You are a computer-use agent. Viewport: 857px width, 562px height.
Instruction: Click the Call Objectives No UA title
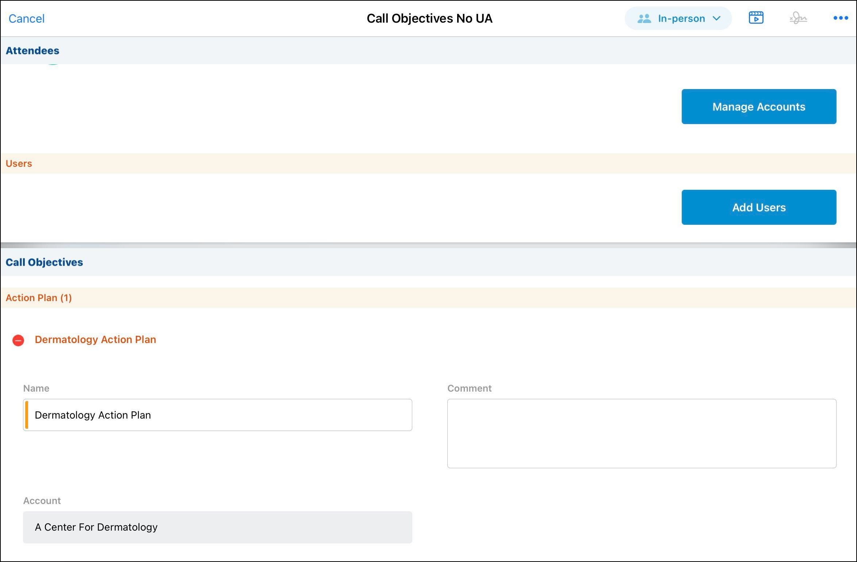[429, 19]
